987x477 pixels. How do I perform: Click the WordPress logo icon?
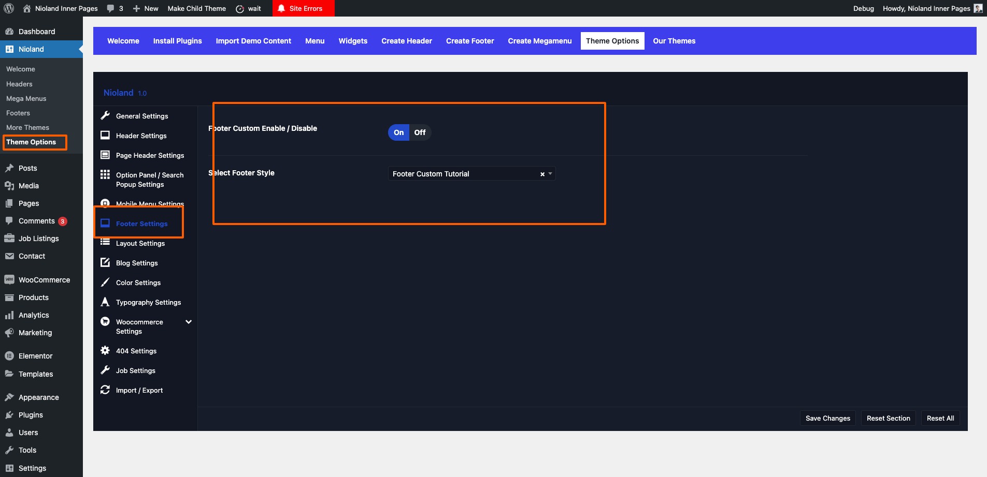pyautogui.click(x=9, y=8)
